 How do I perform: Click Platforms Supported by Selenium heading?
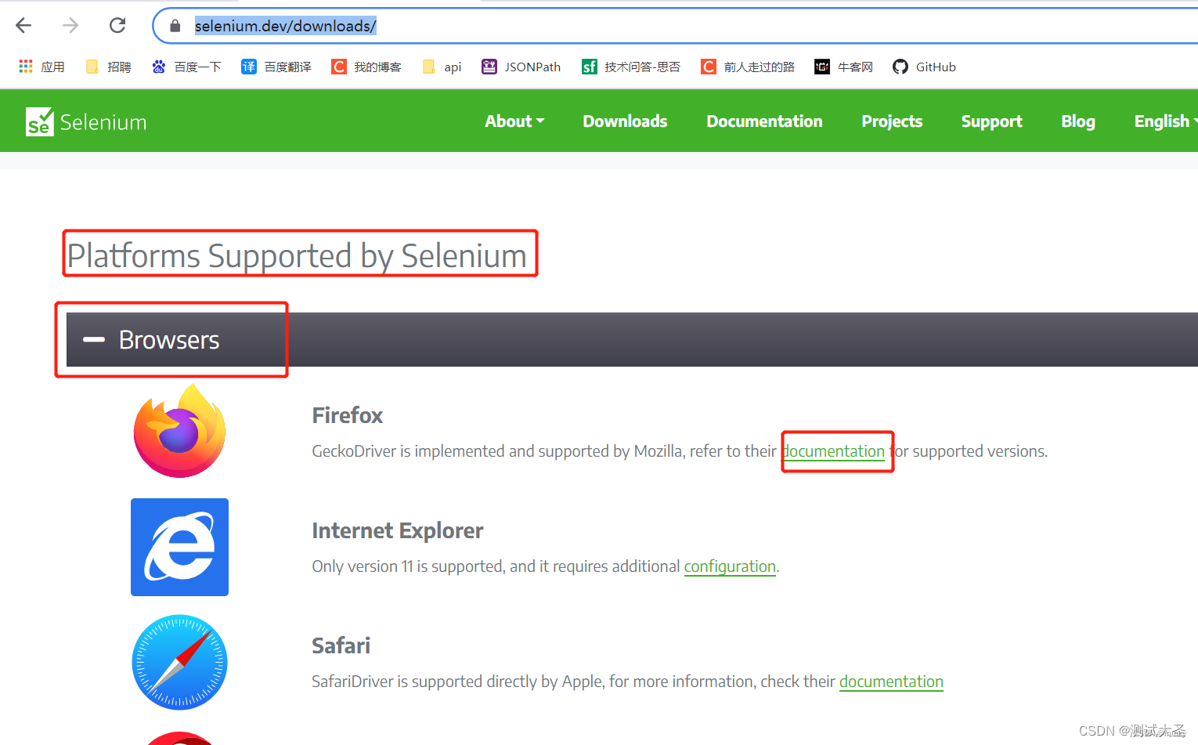[x=297, y=255]
